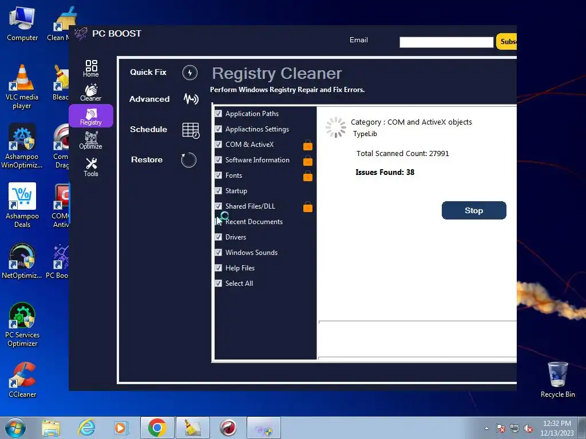Screen dimensions: 586x439
Task: Click the lock icon next to Software Information
Action: (307, 161)
